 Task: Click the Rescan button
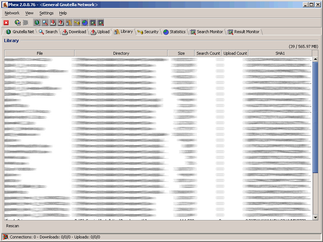(13, 226)
